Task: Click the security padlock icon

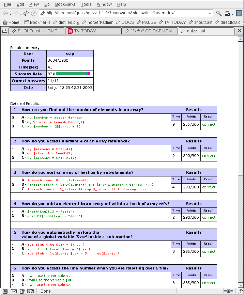Action: click(x=240, y=291)
